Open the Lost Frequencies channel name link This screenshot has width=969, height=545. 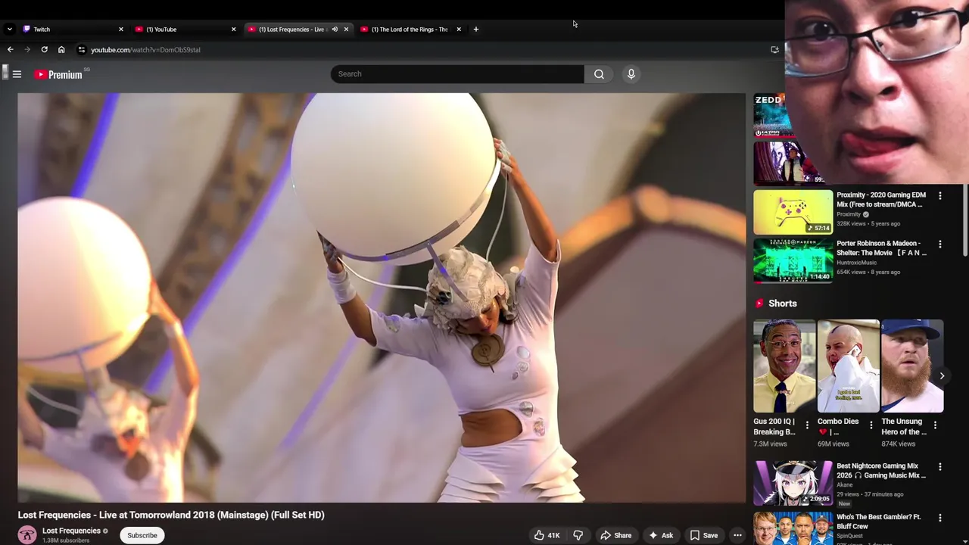click(x=71, y=531)
